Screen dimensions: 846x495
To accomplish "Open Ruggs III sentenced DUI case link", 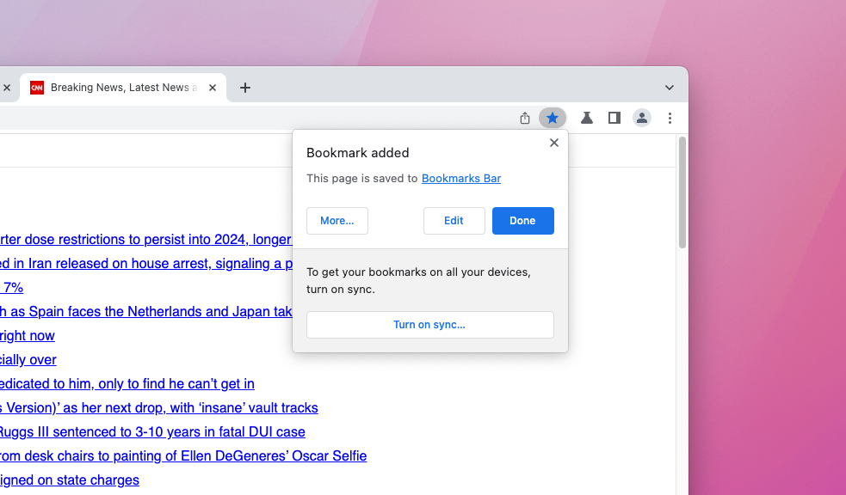I will click(x=152, y=432).
